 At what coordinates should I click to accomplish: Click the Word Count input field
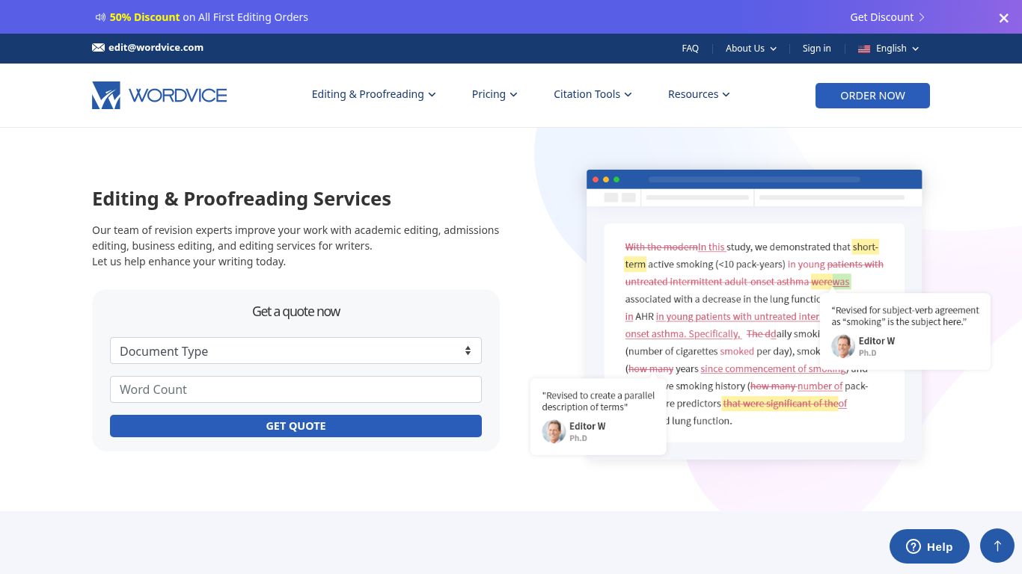296,389
